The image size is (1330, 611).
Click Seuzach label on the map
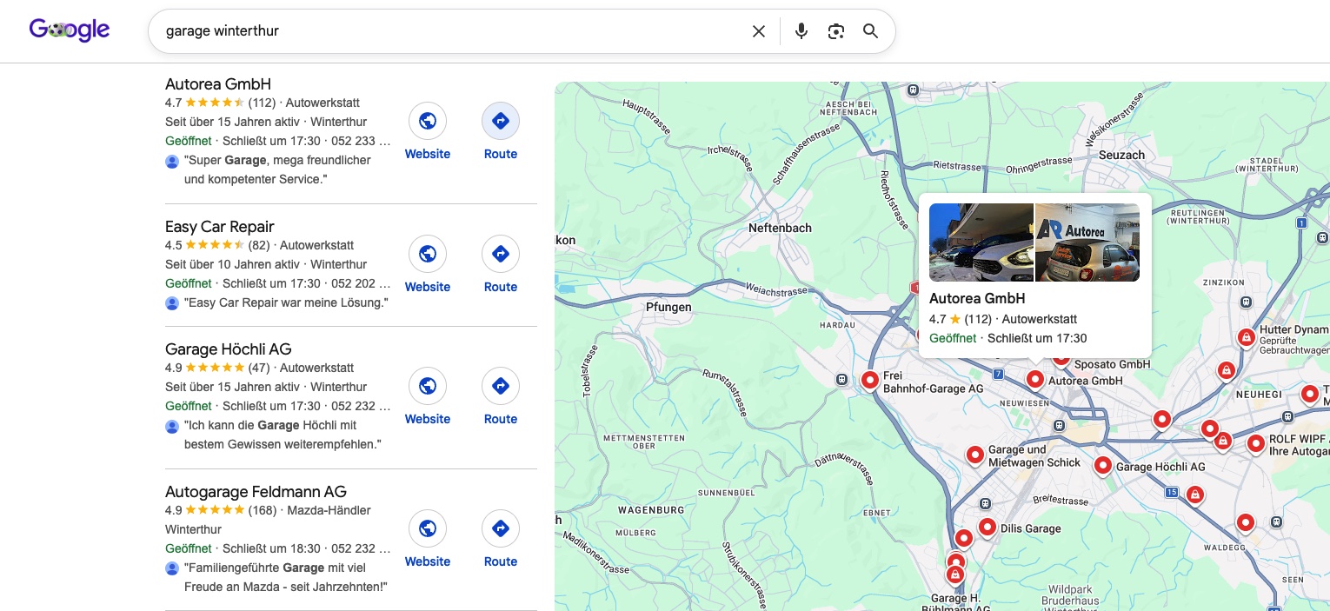[x=1121, y=155]
